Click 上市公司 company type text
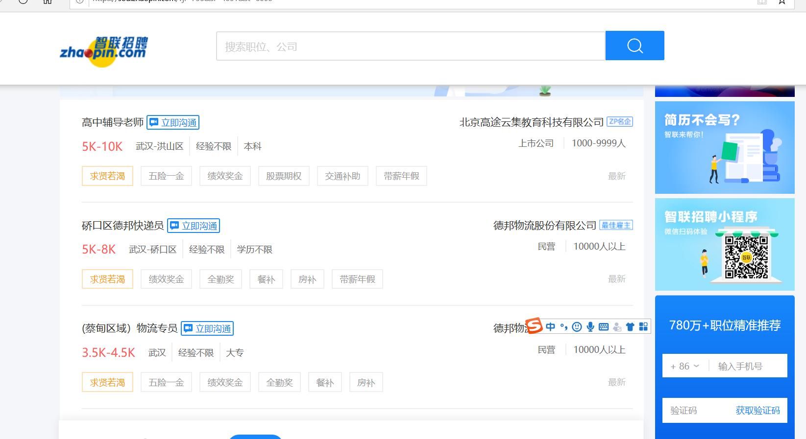The image size is (806, 439). (536, 143)
